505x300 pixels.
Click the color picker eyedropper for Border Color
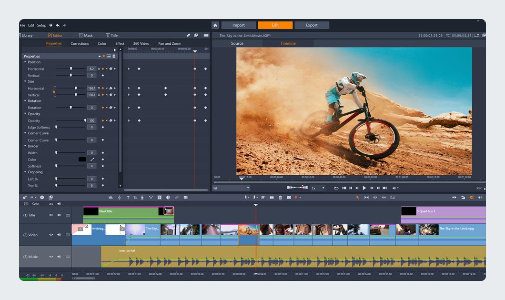[92, 160]
